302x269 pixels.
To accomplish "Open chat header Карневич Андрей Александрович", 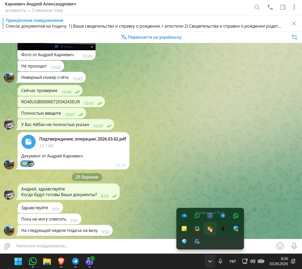I will click(41, 4).
